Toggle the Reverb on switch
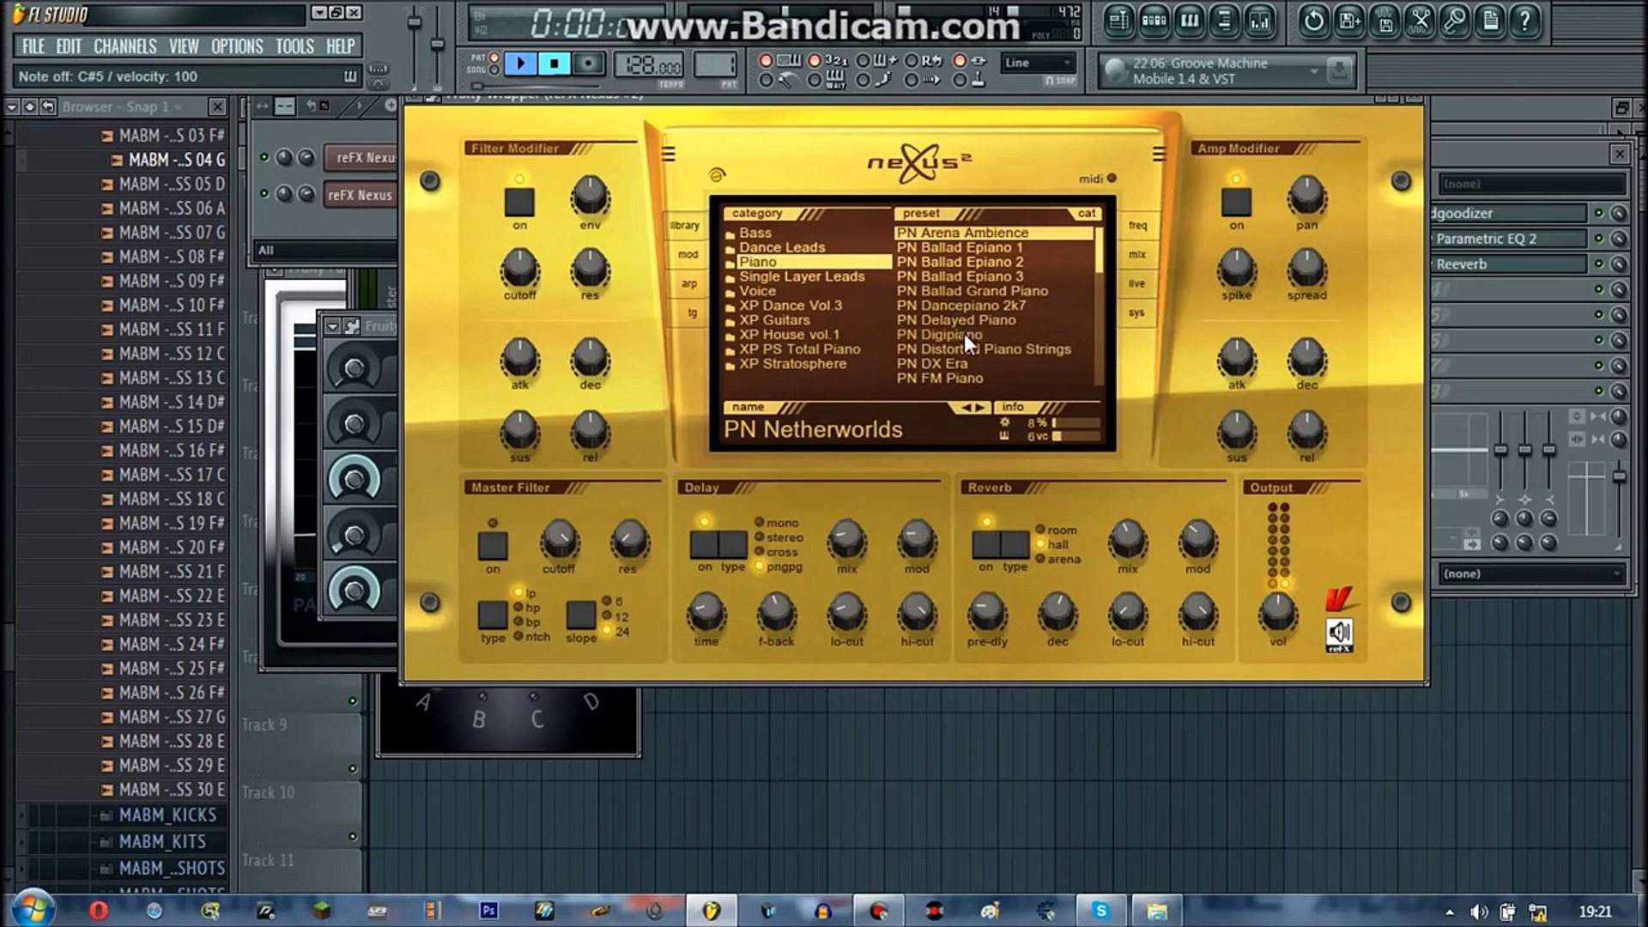The image size is (1648, 927). click(x=986, y=544)
